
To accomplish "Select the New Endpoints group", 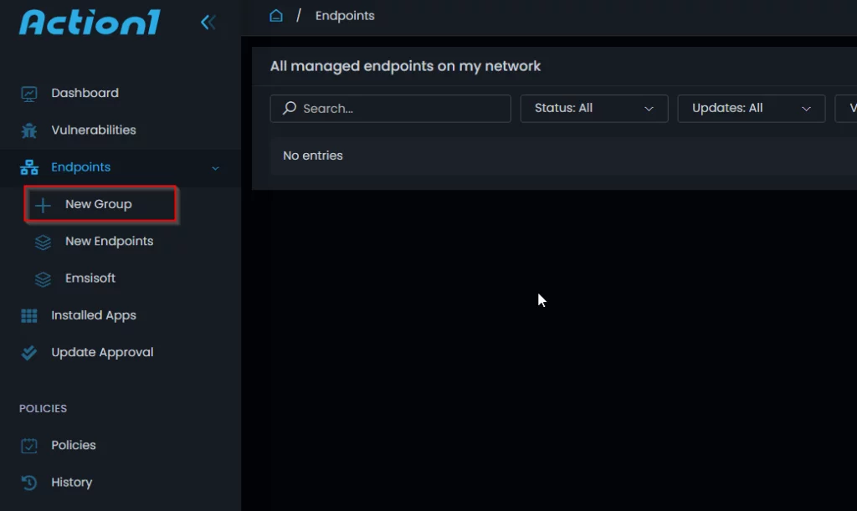I will [x=109, y=242].
